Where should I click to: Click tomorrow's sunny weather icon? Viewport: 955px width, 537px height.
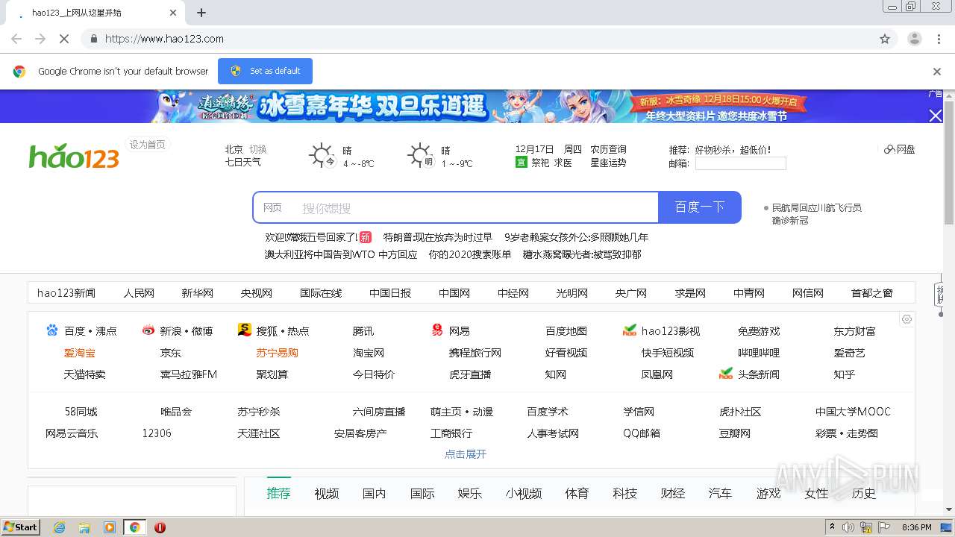[421, 156]
